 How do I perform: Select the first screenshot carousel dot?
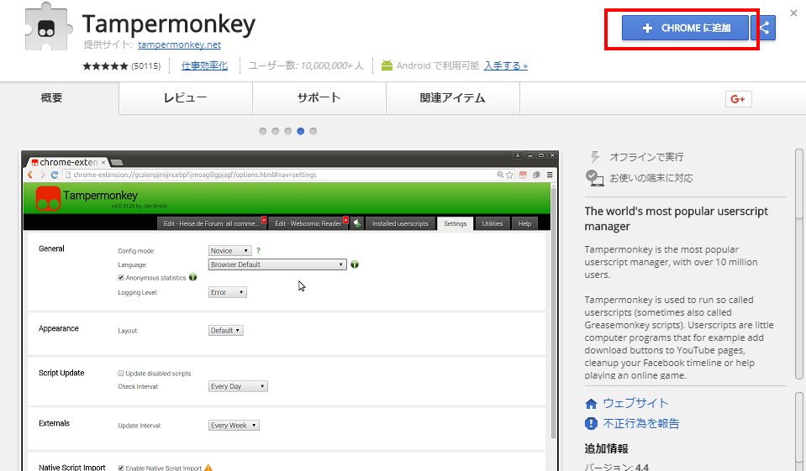pyautogui.click(x=263, y=131)
